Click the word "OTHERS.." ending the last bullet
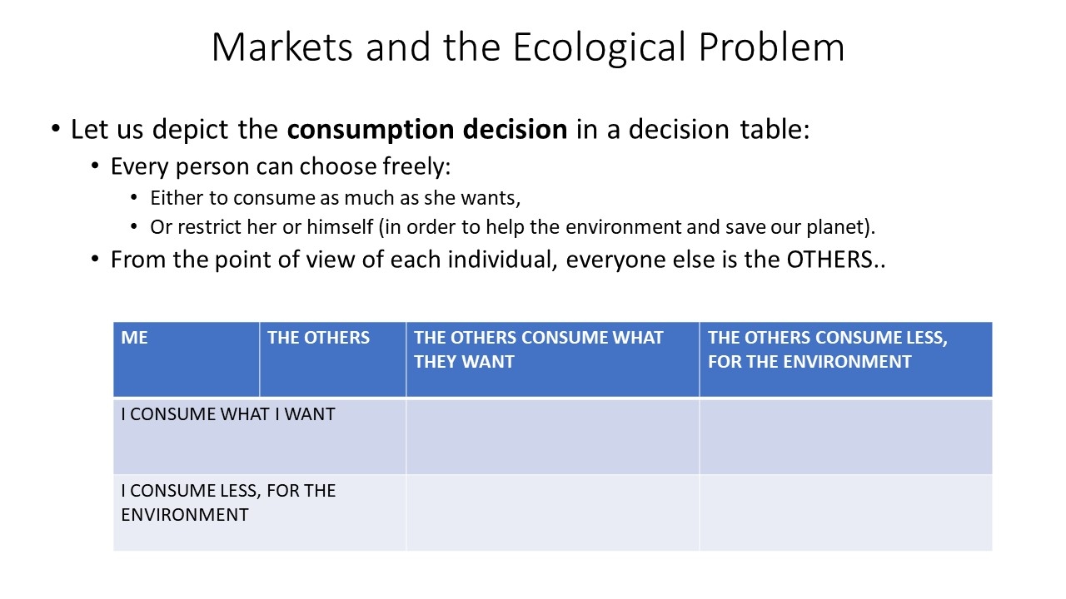 coord(835,260)
